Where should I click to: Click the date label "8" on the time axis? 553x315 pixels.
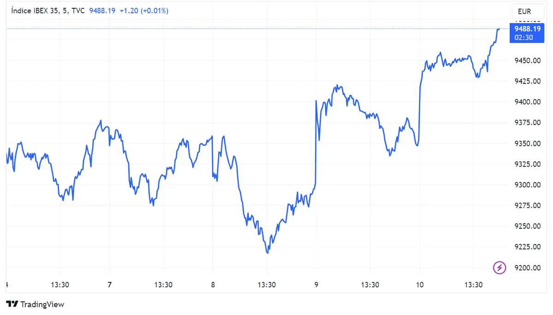tap(212, 285)
